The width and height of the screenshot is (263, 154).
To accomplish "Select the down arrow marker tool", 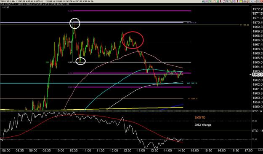I will pos(237,1).
